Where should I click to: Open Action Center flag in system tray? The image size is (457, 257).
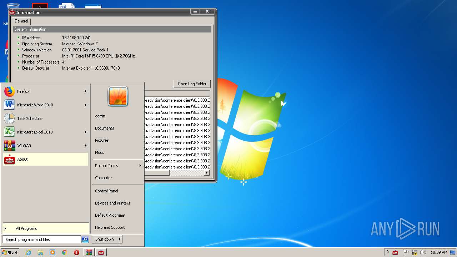click(x=406, y=253)
